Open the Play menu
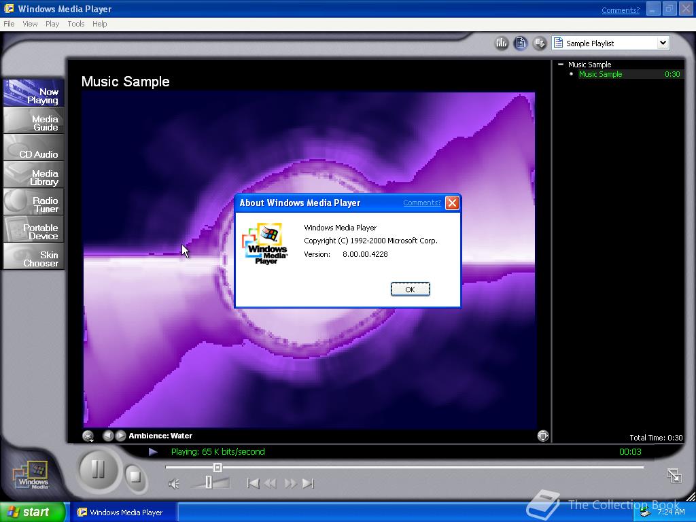 click(x=52, y=24)
